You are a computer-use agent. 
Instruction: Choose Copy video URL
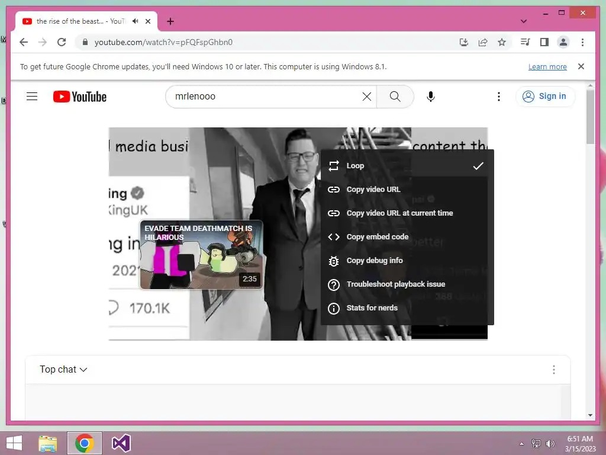pos(407,190)
